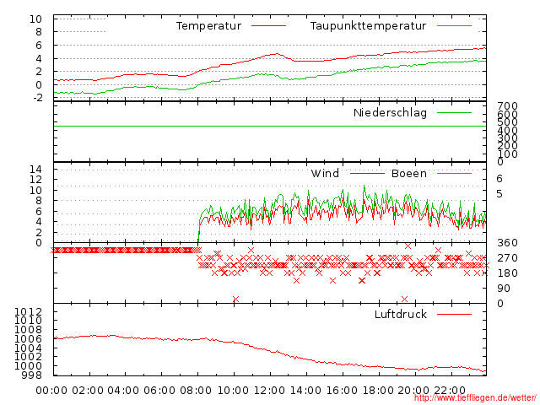This screenshot has height=405, width=540.
Task: Click the -2 temperature axis label
Action: (x=38, y=98)
